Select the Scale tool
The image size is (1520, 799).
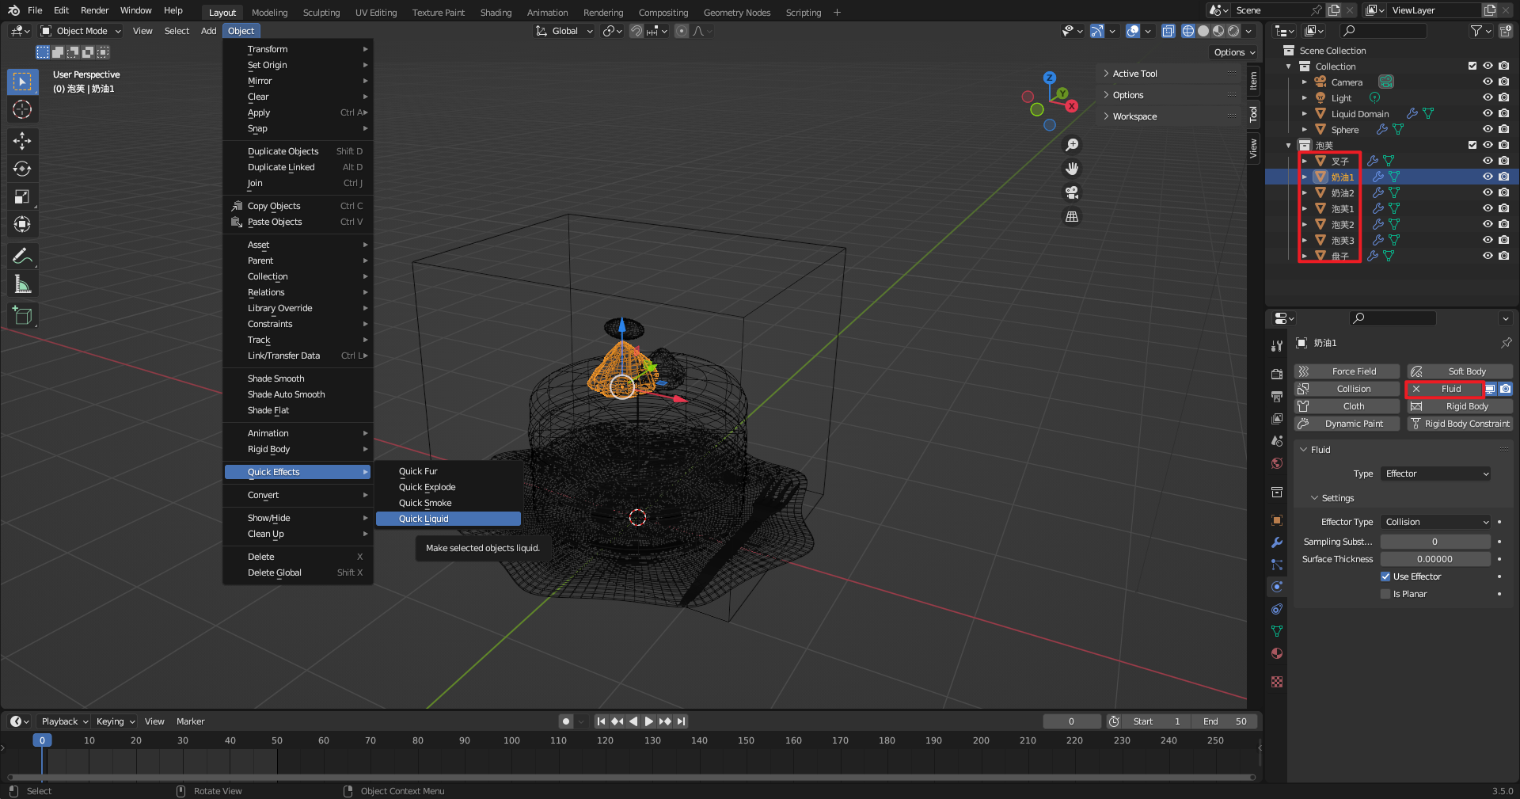tap(22, 196)
